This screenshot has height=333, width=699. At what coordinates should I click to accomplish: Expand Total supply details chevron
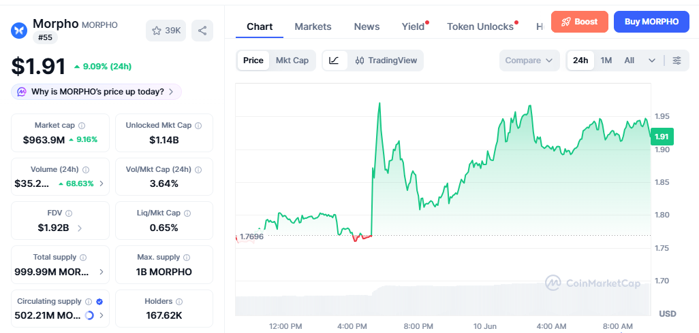[x=102, y=272]
